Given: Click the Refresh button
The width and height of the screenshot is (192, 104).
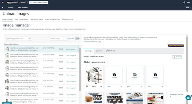Looking at the screenshot, I should 177,57.
